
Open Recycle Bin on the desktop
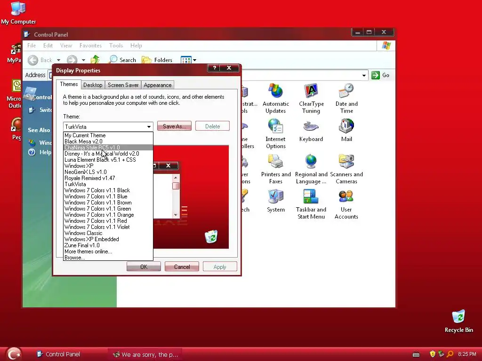click(x=458, y=322)
